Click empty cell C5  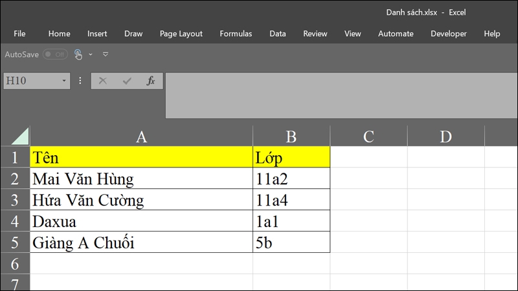(x=368, y=242)
